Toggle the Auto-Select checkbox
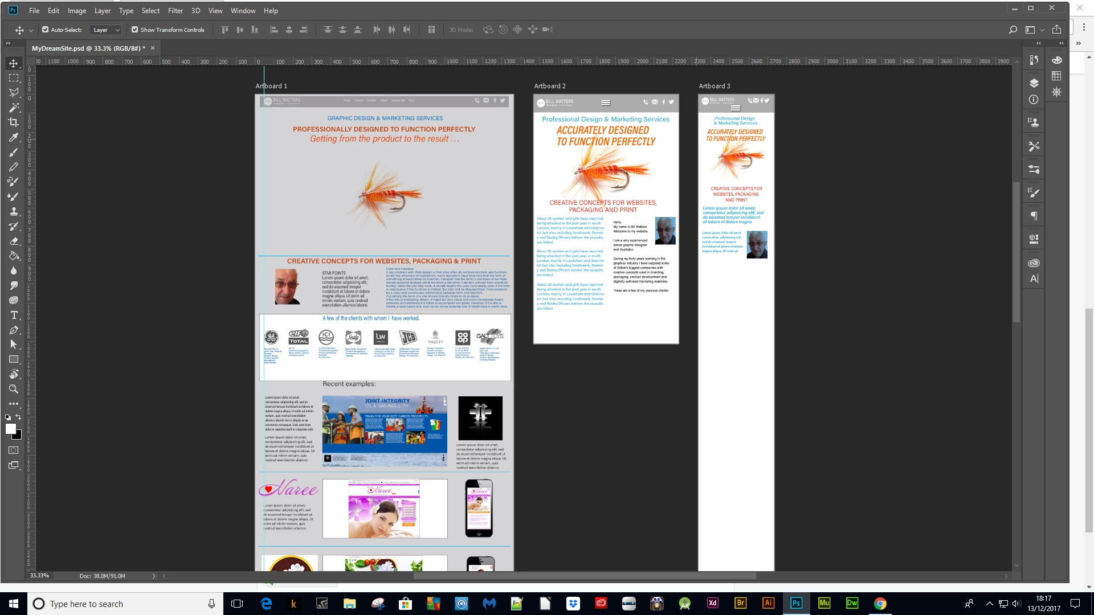1094x615 pixels. click(45, 30)
